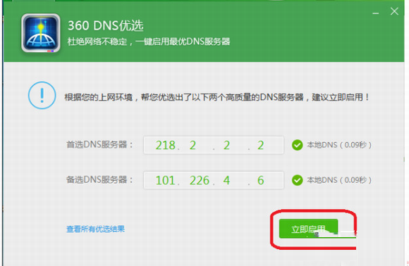Select the 226 octet in secondary DNS
Image resolution: width=409 pixels, height=266 pixels.
[x=200, y=180]
